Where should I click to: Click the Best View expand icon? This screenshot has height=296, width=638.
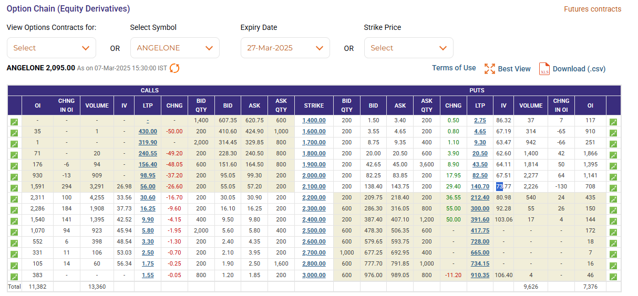pos(490,69)
